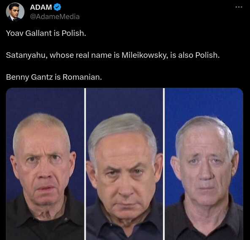Click the blue verified badge next to ADAM
The image size is (250, 240).
tap(57, 7)
